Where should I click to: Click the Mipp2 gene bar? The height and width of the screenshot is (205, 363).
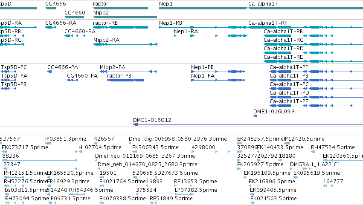pyautogui.click(x=125, y=17)
